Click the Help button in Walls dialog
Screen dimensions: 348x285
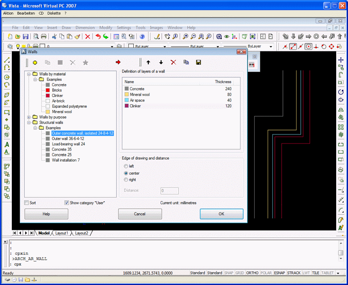(46, 214)
